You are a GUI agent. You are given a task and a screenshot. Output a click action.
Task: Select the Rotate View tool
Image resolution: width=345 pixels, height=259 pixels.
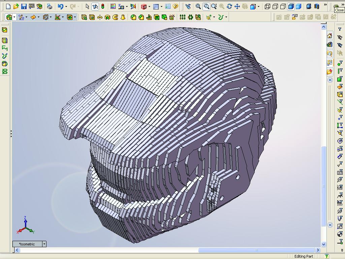pyautogui.click(x=229, y=6)
